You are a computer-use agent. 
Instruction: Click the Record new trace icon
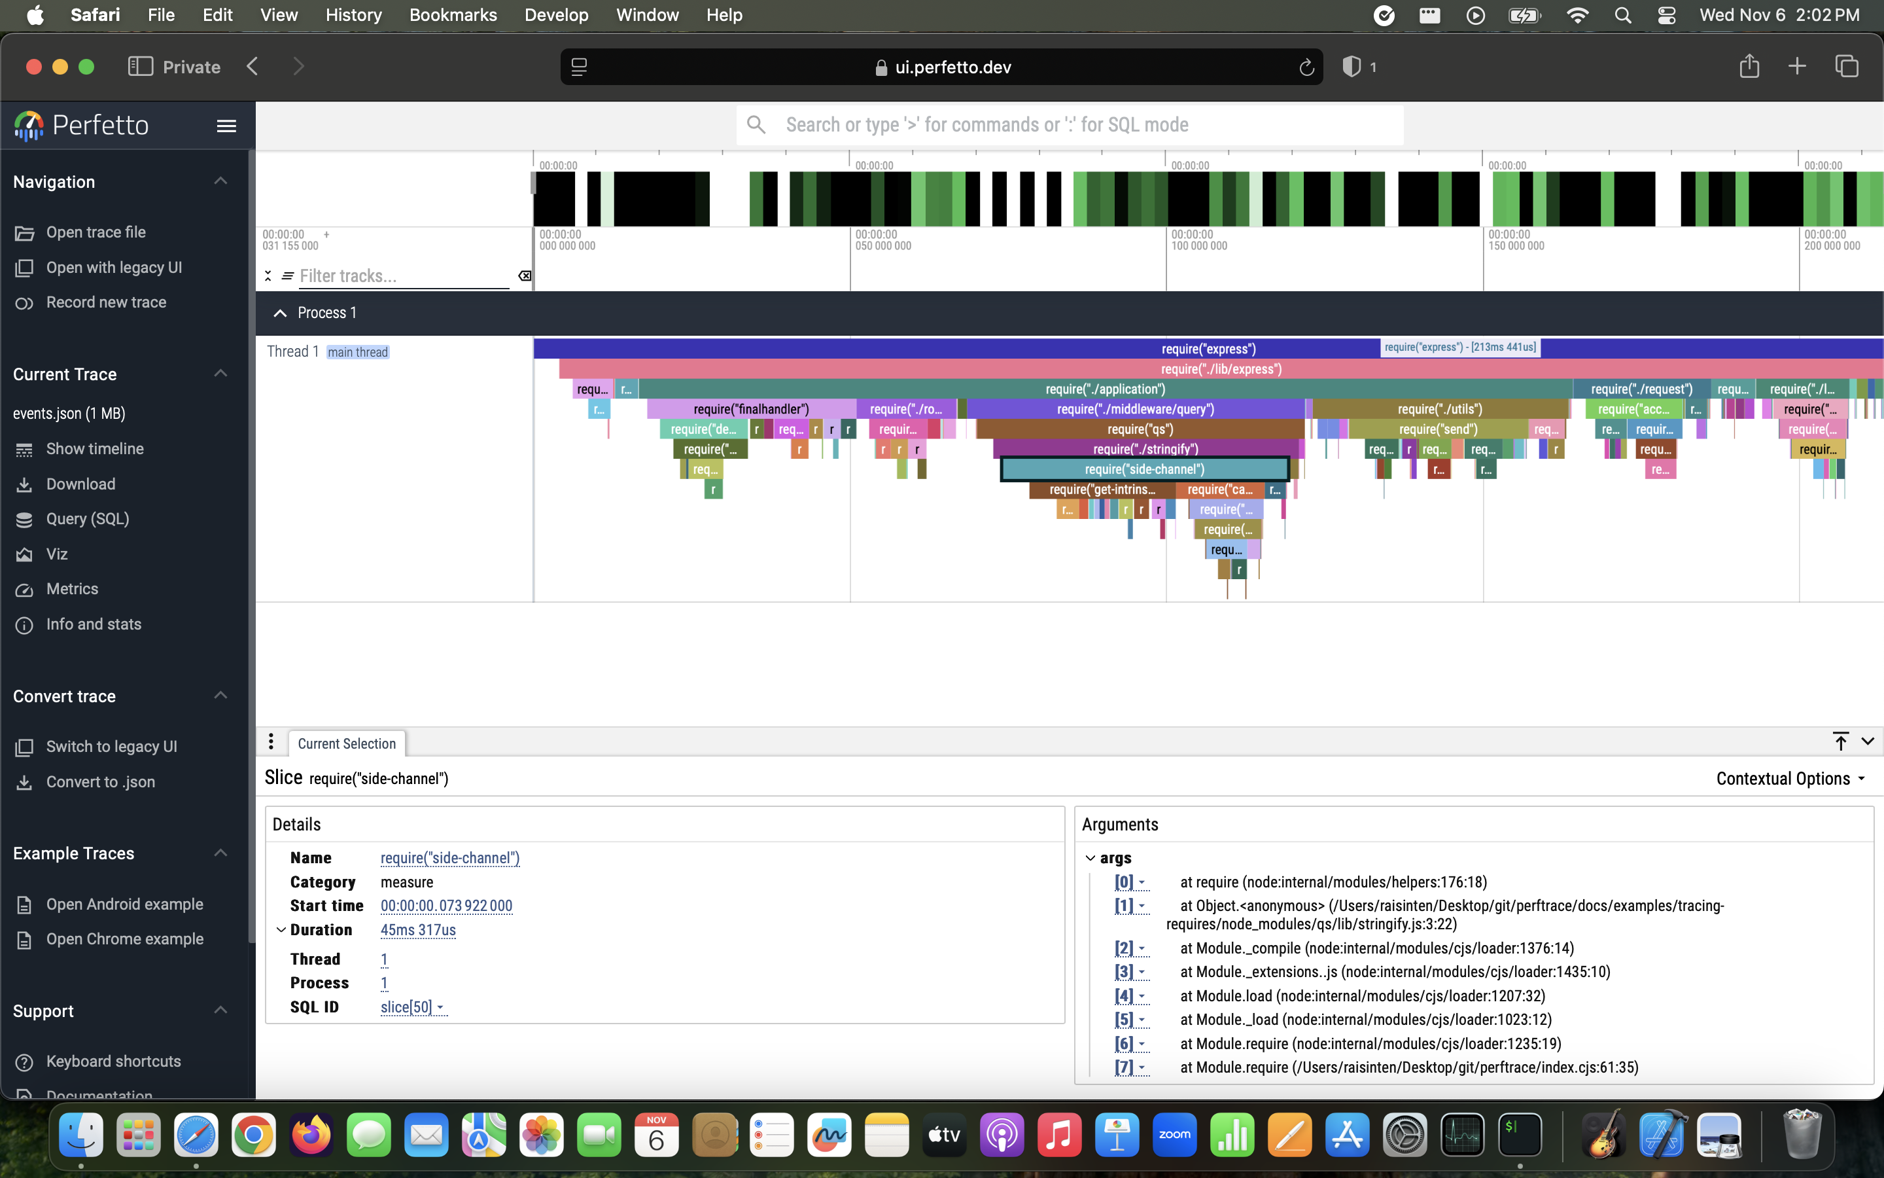(24, 303)
